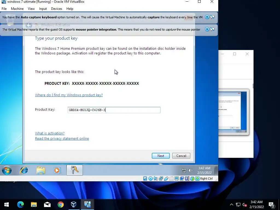The height and width of the screenshot is (210, 280).
Task: Click the Right Ctrl host key label
Action: pyautogui.click(x=206, y=179)
